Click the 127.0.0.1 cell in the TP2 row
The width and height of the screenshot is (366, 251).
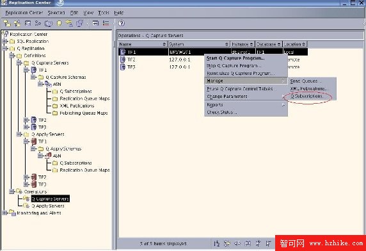point(180,60)
